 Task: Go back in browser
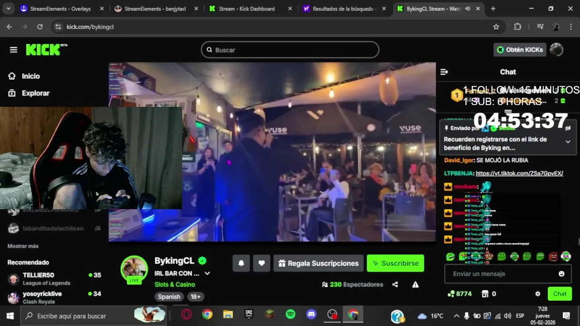click(10, 27)
